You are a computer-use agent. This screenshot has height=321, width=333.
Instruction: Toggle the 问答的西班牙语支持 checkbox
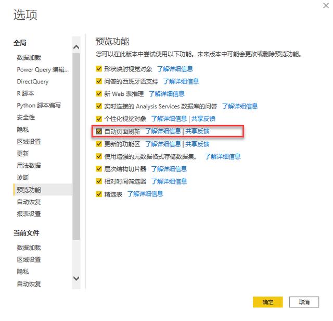(x=99, y=81)
